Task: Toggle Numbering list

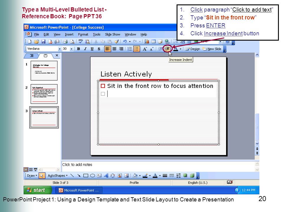Action: [130, 49]
